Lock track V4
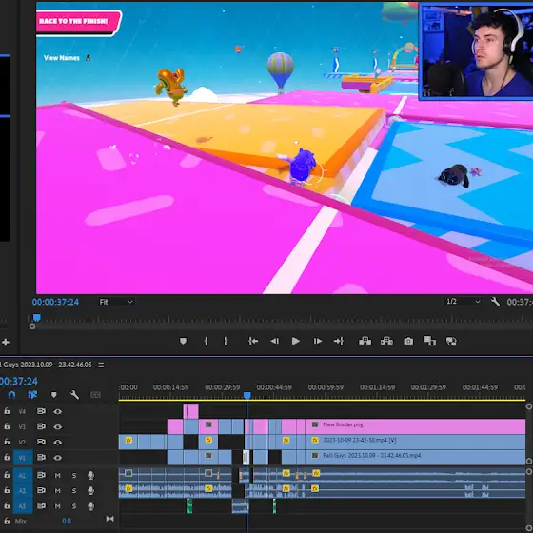533x533 pixels. (x=7, y=411)
